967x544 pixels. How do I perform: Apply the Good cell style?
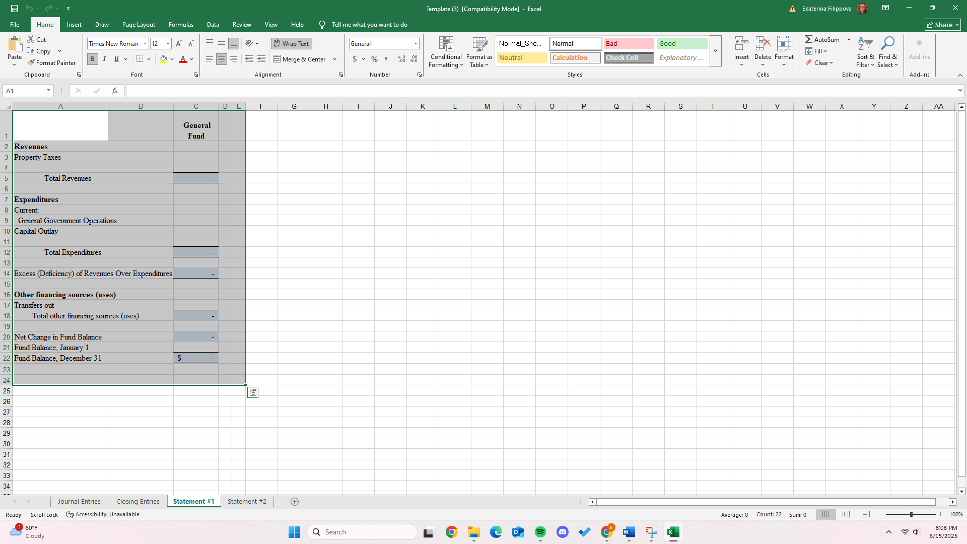[x=682, y=43]
